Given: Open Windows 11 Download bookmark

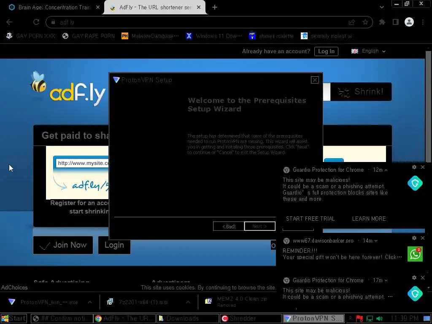Looking at the screenshot, I should 214,36.
